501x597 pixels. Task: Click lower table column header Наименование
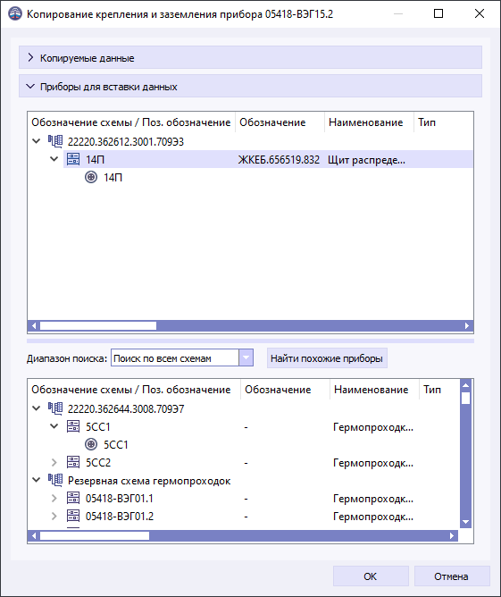pyautogui.click(x=374, y=390)
